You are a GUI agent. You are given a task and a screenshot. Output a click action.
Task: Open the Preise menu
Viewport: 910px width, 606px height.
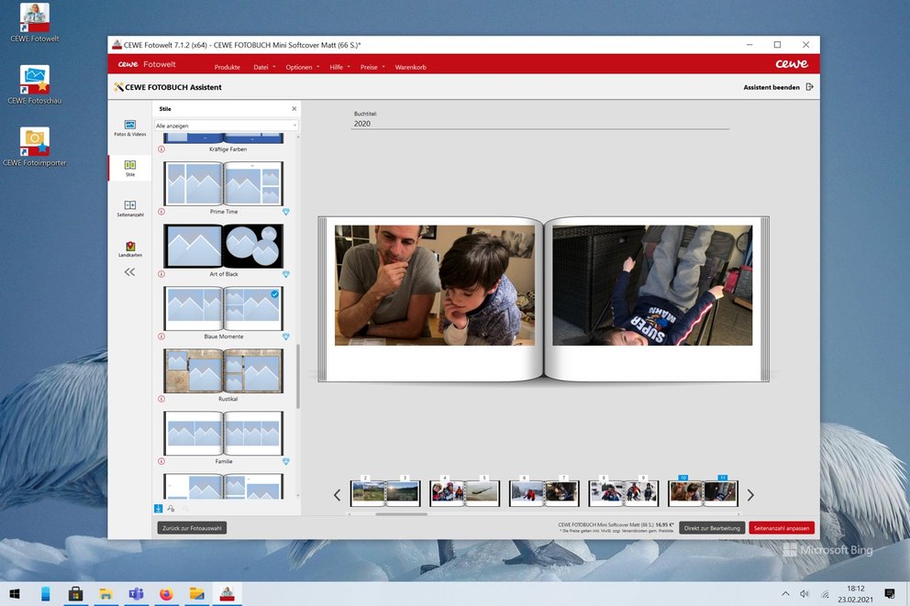coord(372,67)
